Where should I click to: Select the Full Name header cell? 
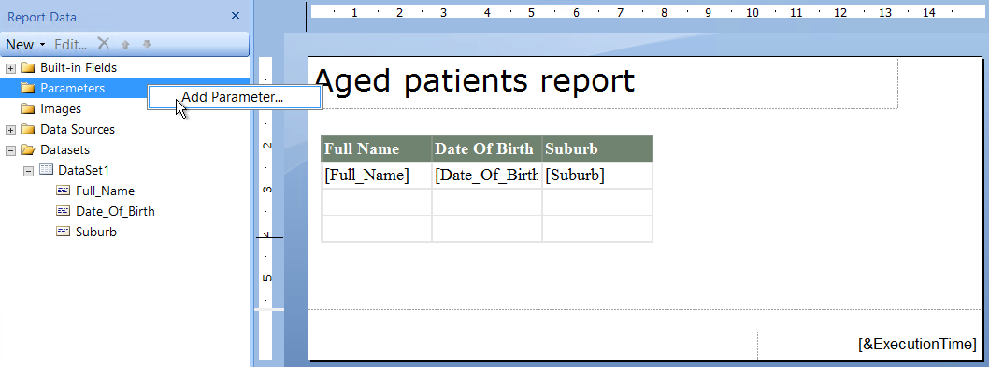coord(377,148)
